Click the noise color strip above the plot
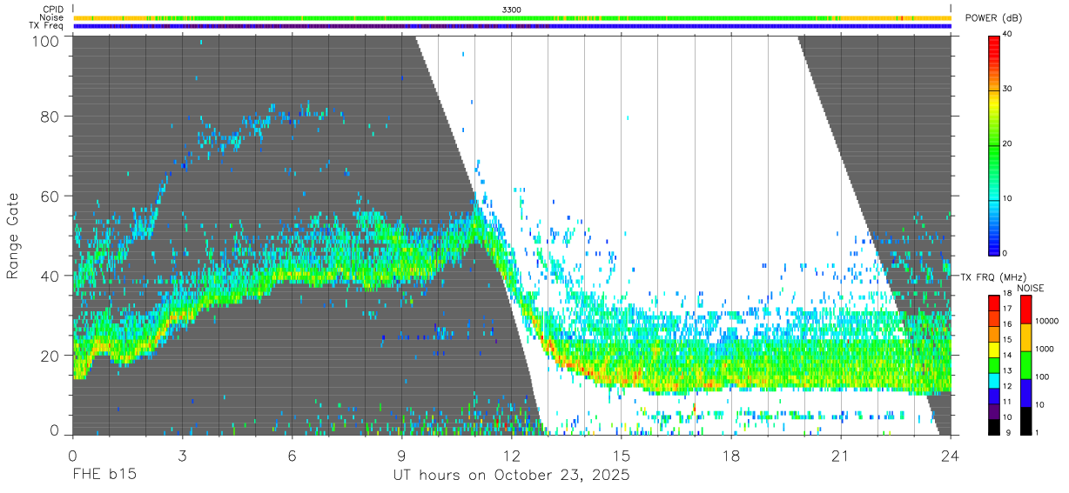This screenshot has height=493, width=1069. click(x=512, y=17)
